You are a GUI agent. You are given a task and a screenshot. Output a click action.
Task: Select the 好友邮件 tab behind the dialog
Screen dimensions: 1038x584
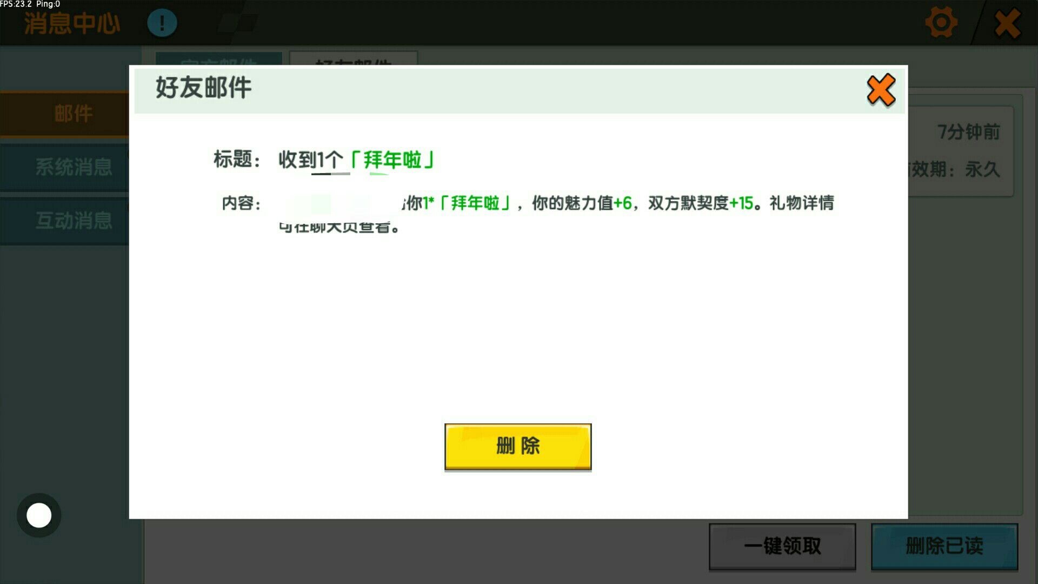pos(353,58)
